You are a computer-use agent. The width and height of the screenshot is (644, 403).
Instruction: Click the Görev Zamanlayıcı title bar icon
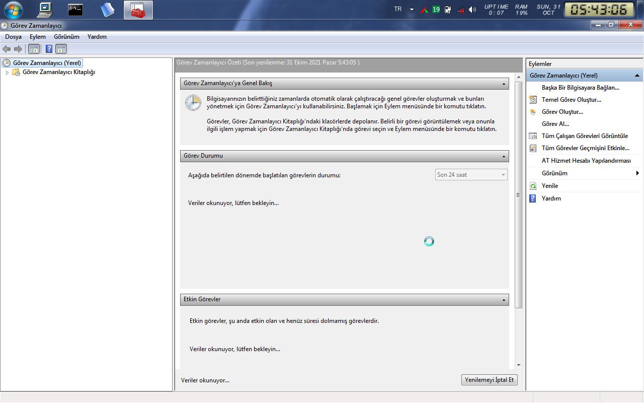click(x=5, y=25)
